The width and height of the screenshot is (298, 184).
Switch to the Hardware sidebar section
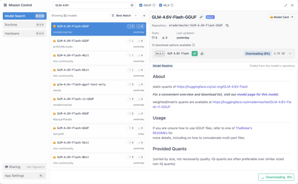click(x=25, y=33)
